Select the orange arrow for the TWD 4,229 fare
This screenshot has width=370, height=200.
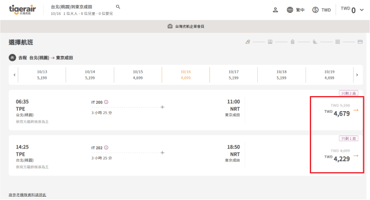tap(356, 156)
